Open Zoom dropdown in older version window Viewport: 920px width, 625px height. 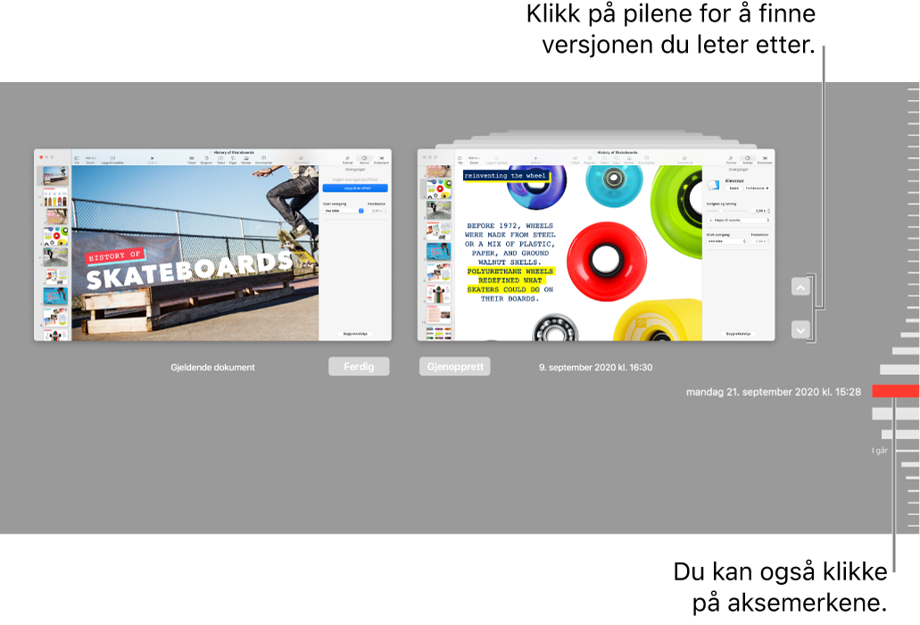tap(474, 160)
